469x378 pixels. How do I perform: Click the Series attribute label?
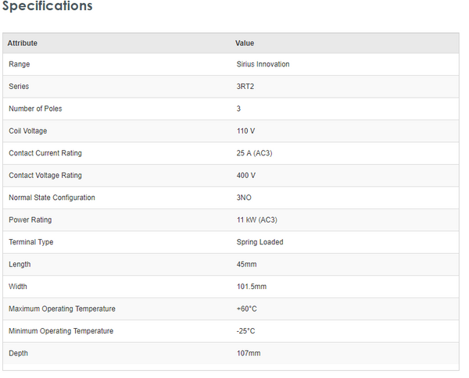click(x=19, y=87)
